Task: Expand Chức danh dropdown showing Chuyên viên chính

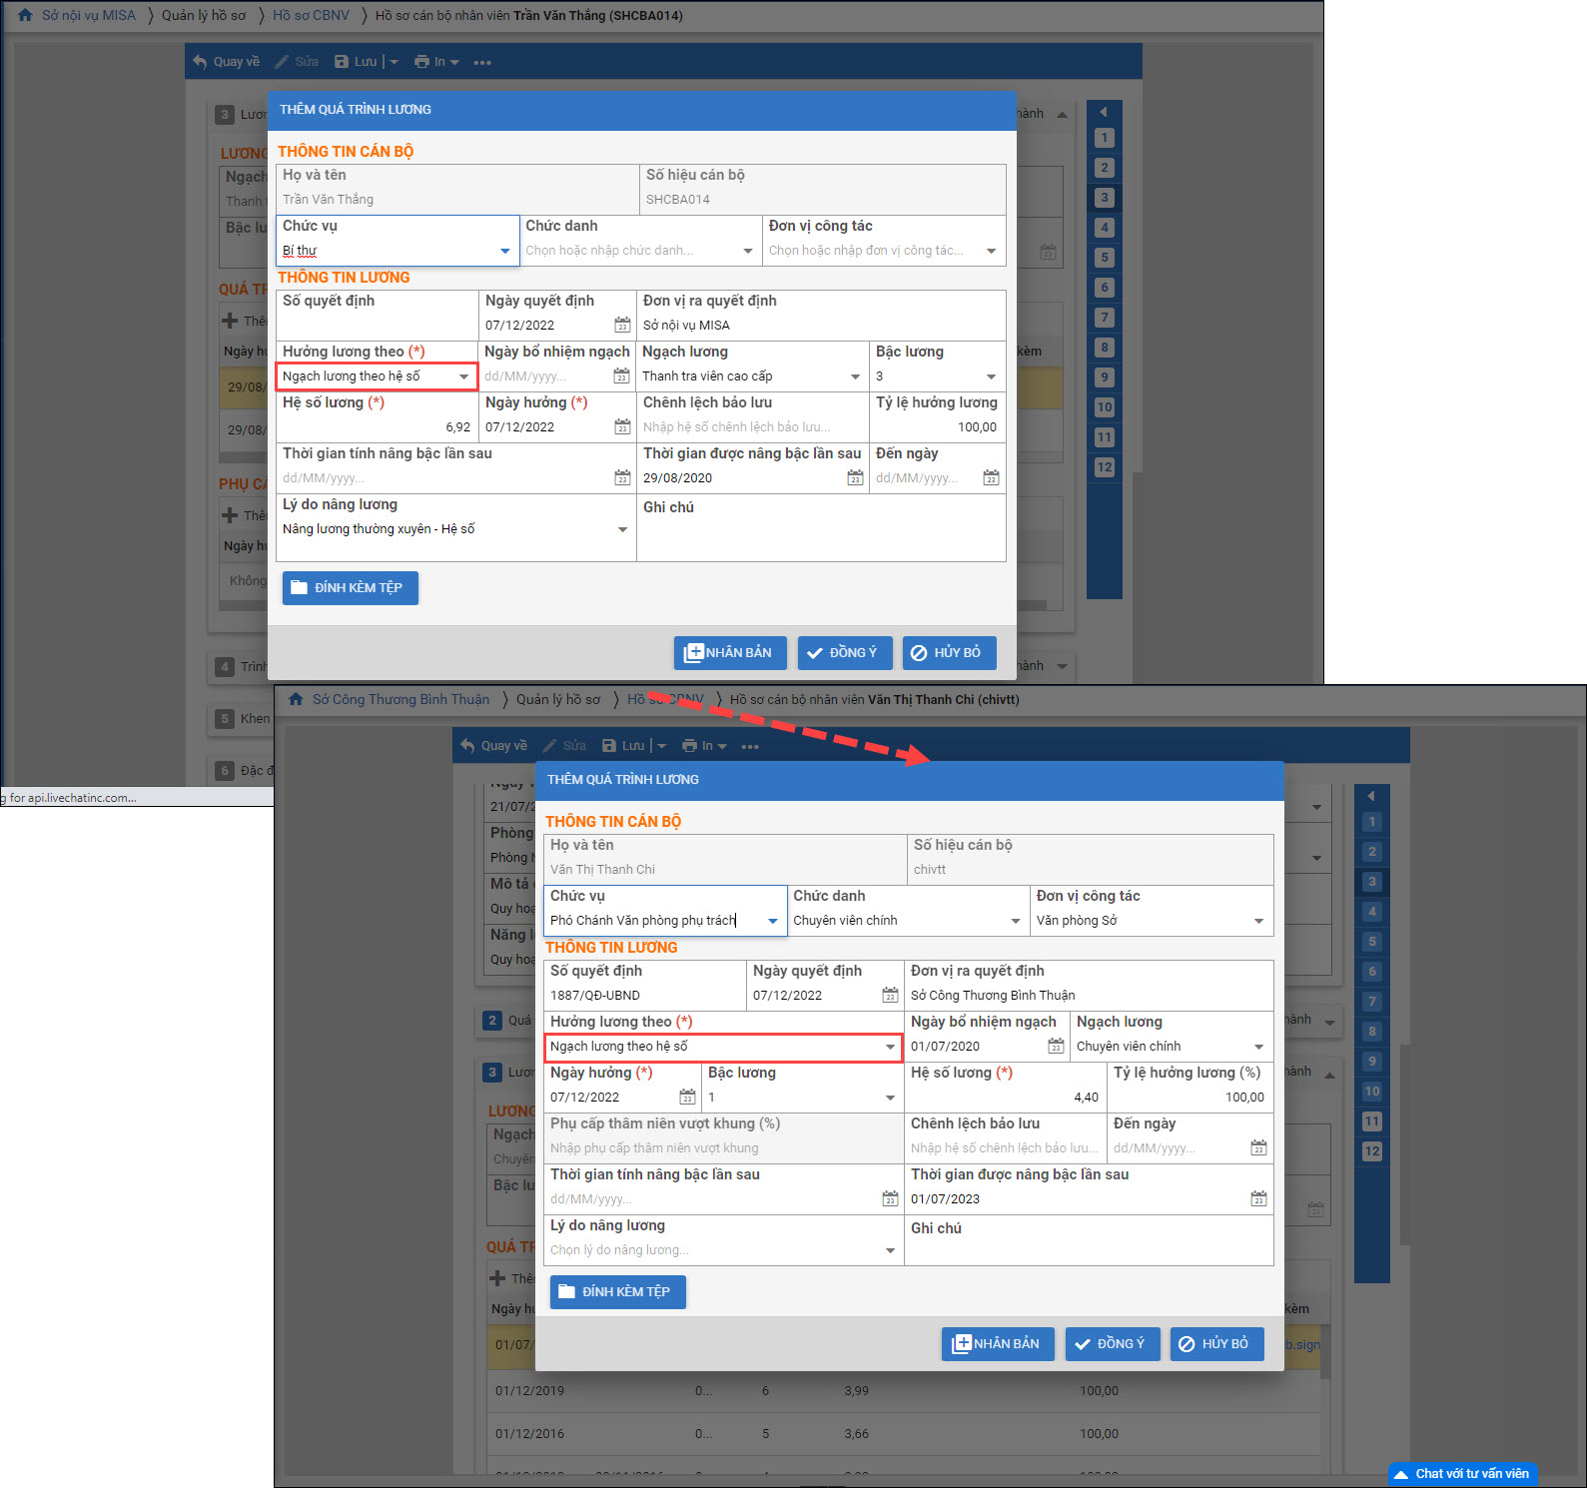Action: (x=1016, y=921)
